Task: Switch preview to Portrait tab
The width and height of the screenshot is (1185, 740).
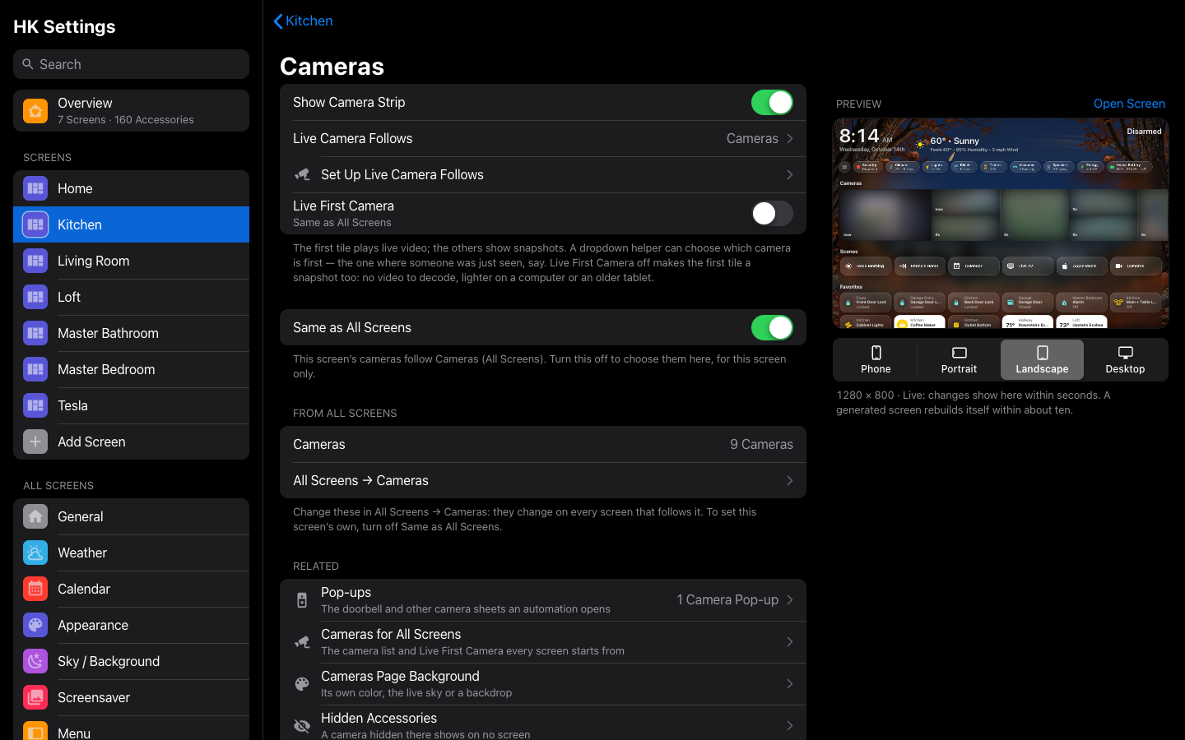Action: pyautogui.click(x=959, y=360)
